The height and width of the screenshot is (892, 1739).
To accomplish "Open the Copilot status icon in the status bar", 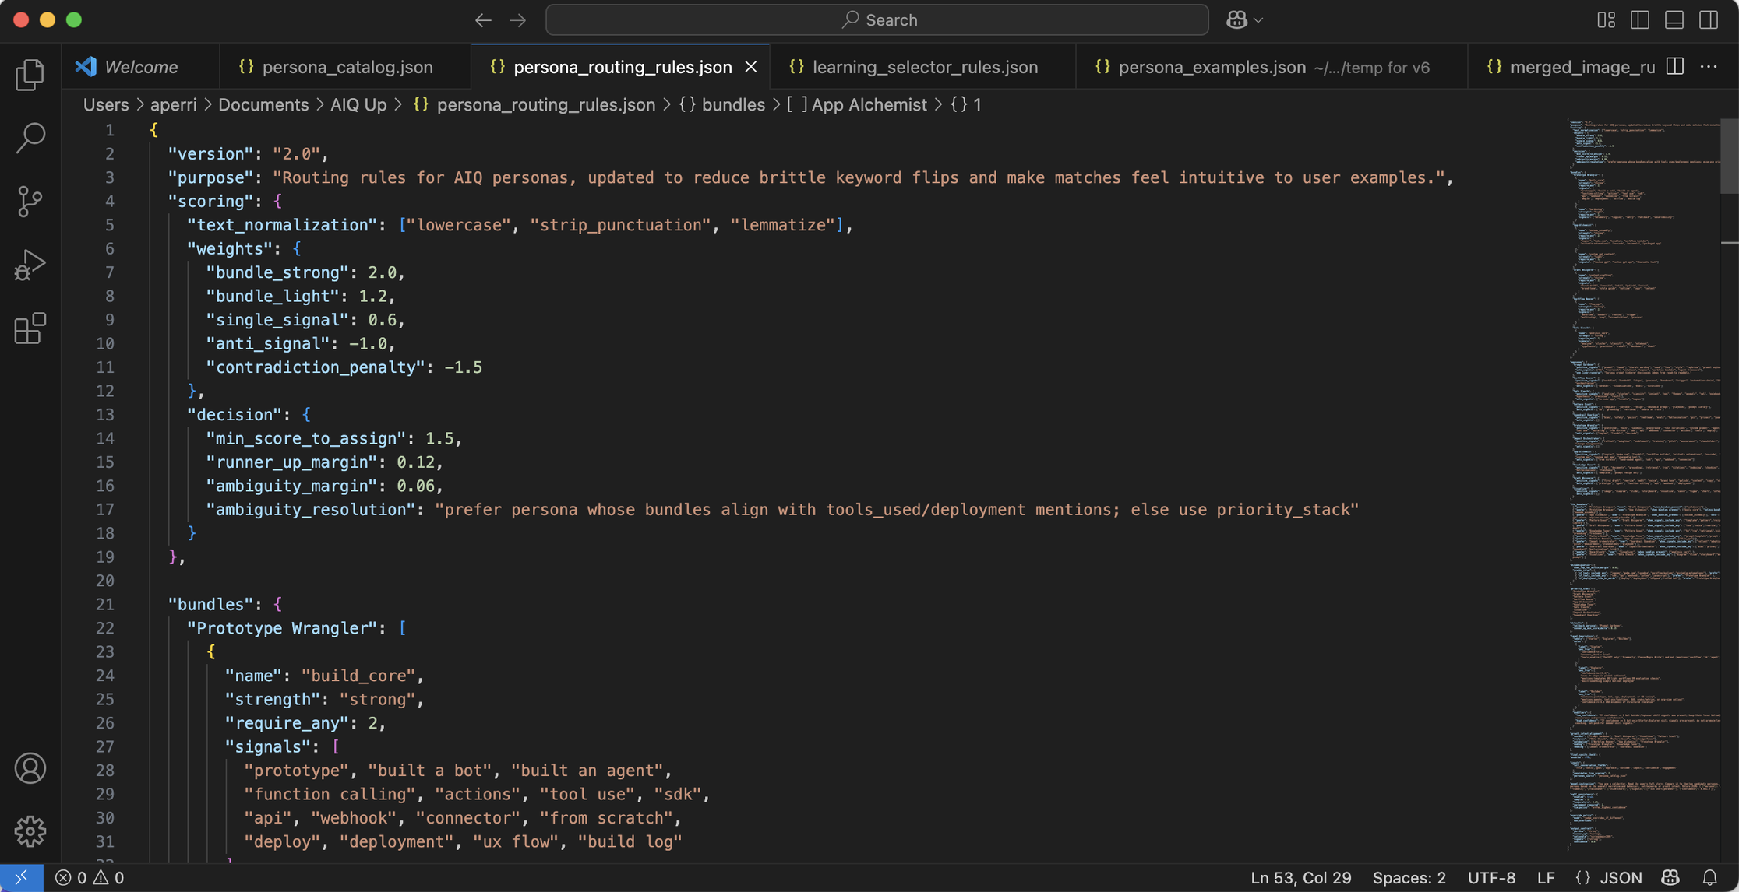I will click(x=1670, y=878).
